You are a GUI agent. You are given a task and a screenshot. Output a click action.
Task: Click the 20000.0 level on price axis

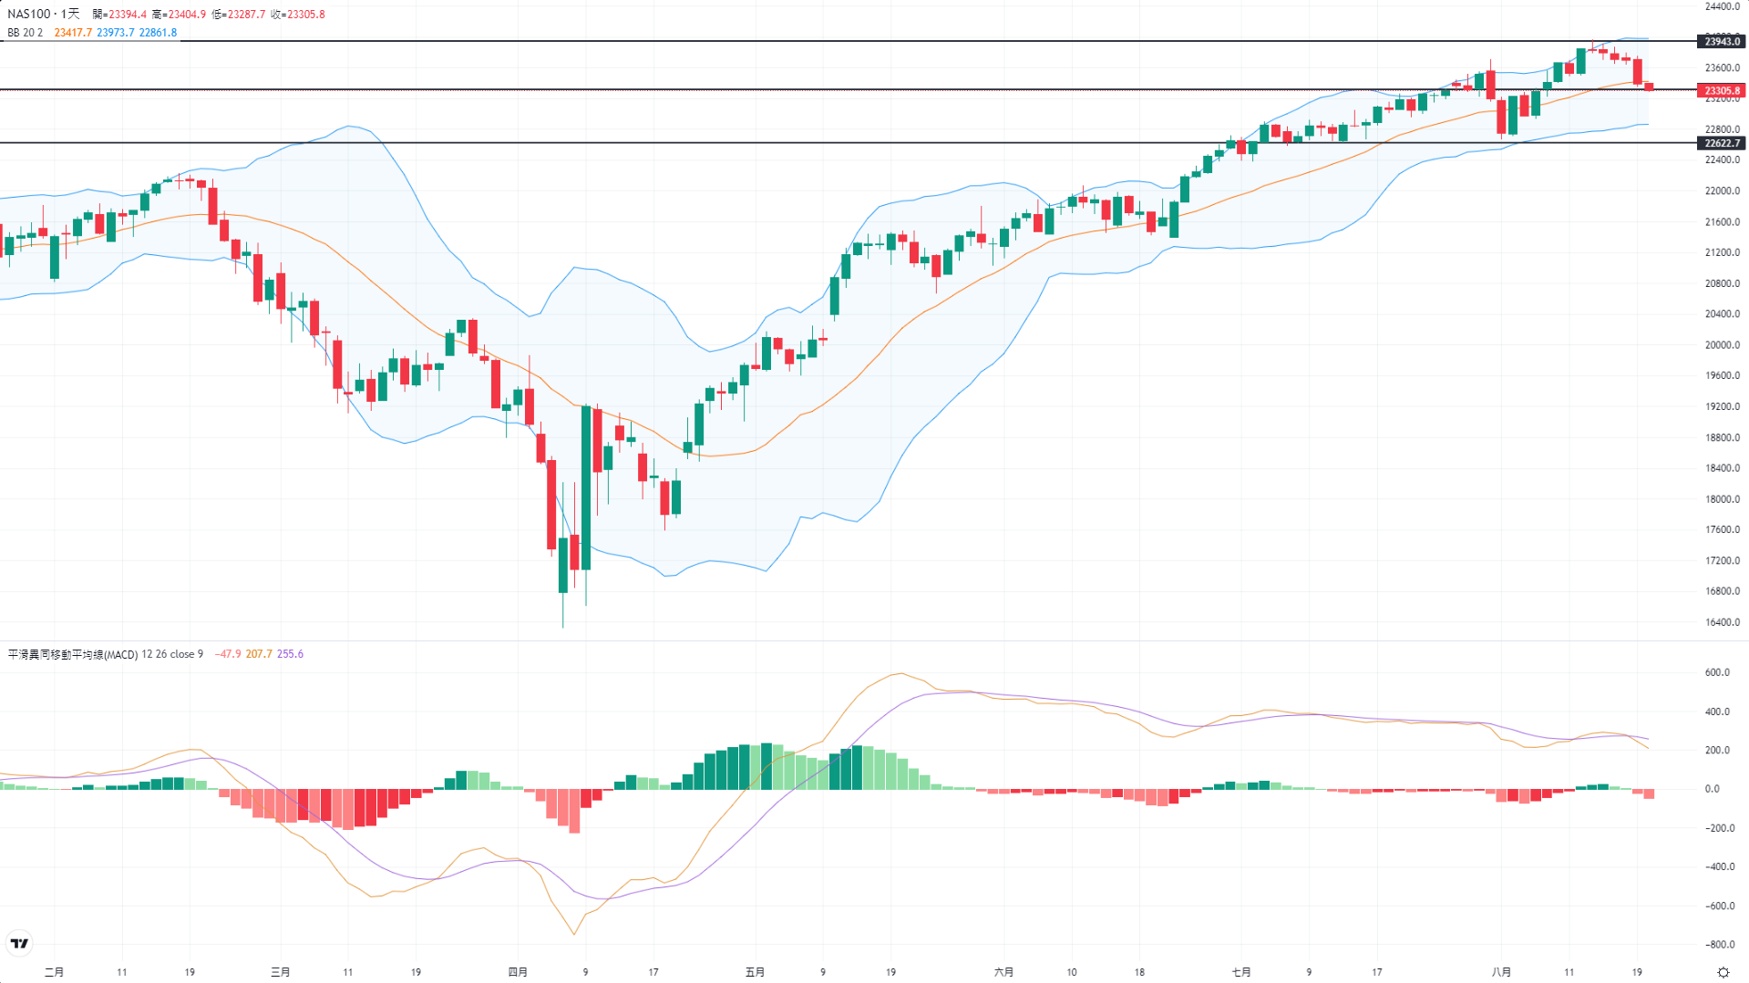coord(1722,345)
